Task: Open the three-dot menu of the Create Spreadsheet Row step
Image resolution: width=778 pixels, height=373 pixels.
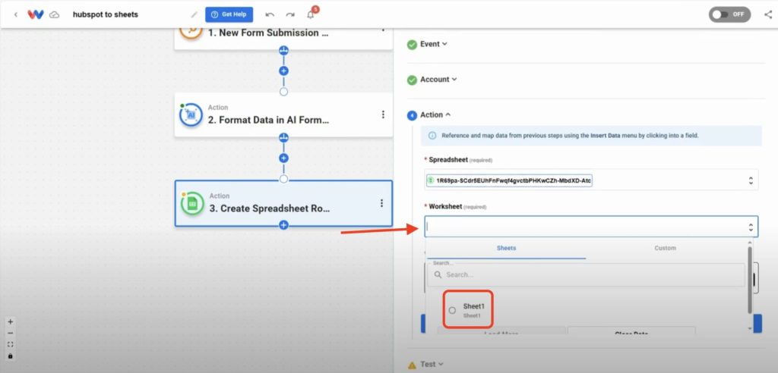Action: coord(381,203)
